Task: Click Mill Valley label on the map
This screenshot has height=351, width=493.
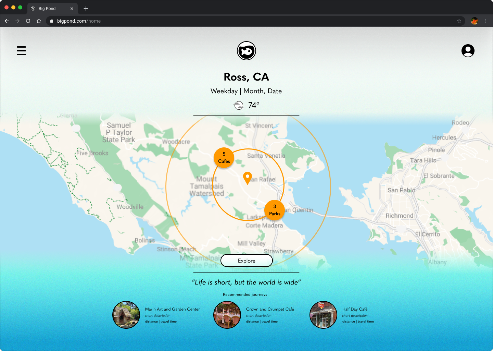Action: coord(252,243)
